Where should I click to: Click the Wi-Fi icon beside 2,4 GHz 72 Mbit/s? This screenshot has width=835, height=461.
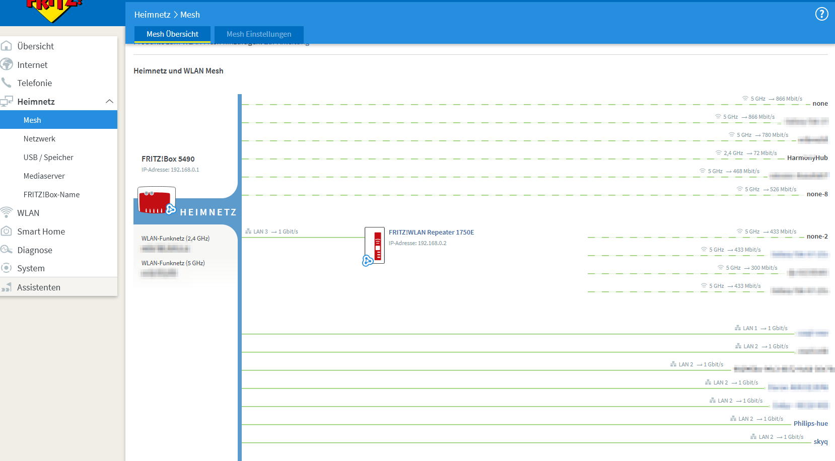[x=719, y=153]
